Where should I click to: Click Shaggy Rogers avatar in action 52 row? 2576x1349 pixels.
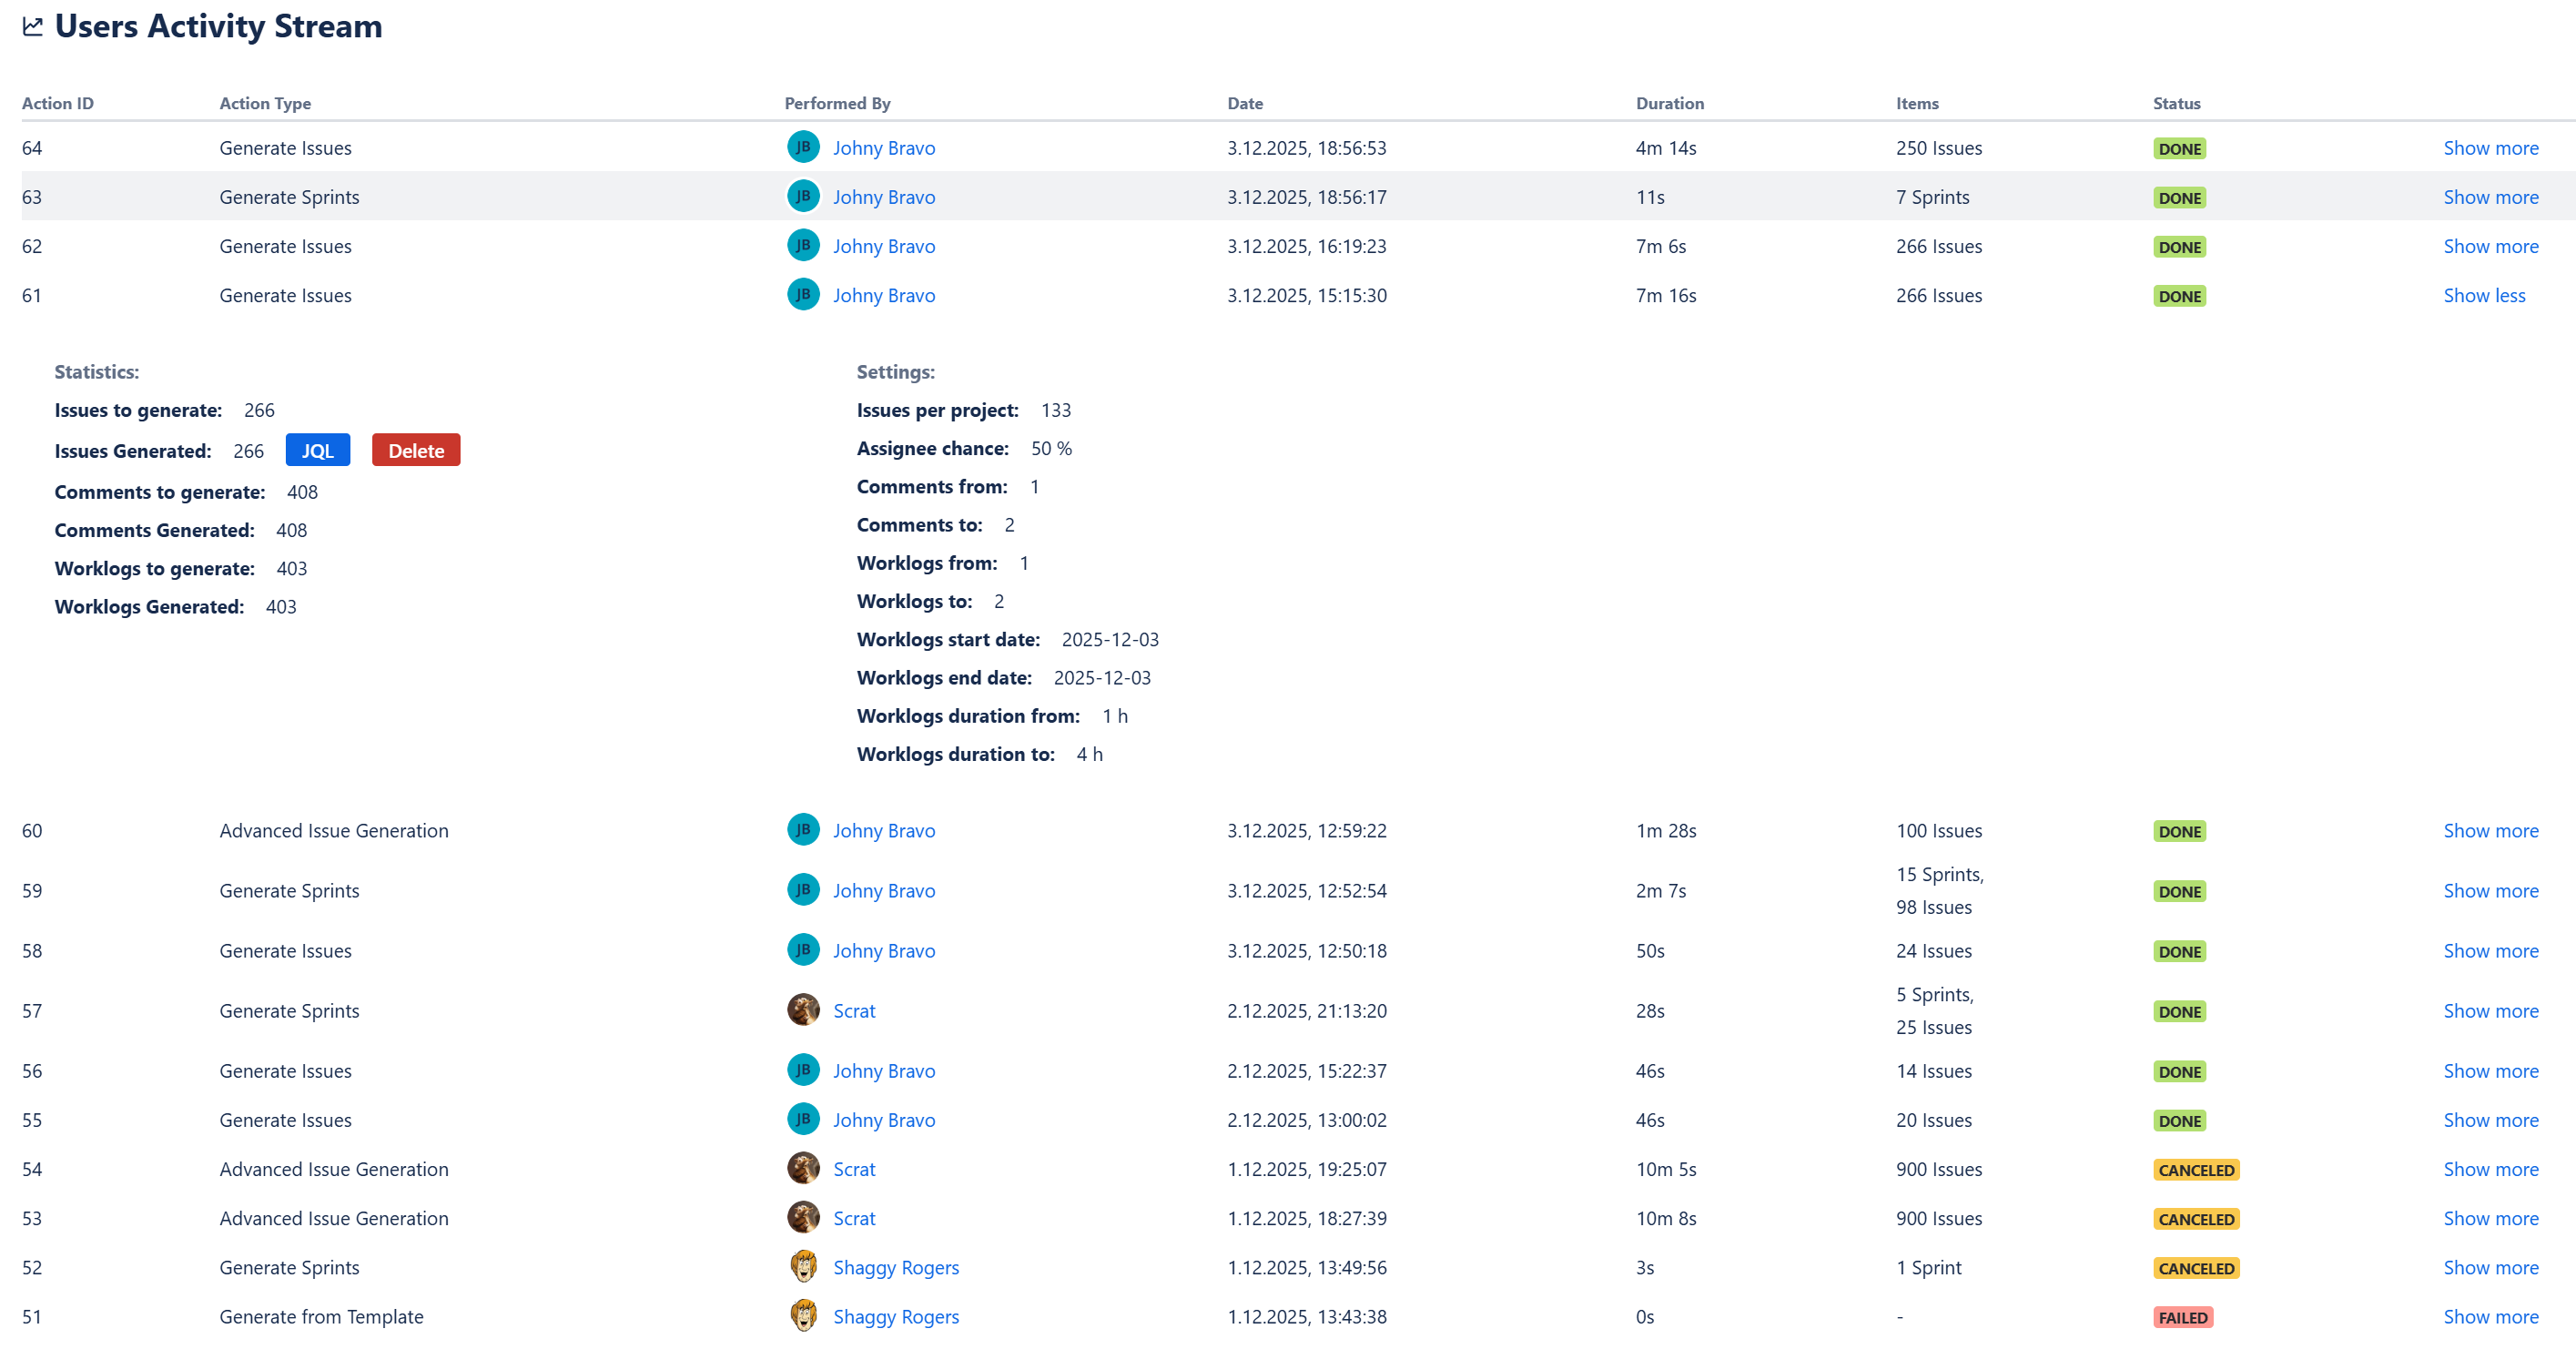(x=802, y=1267)
